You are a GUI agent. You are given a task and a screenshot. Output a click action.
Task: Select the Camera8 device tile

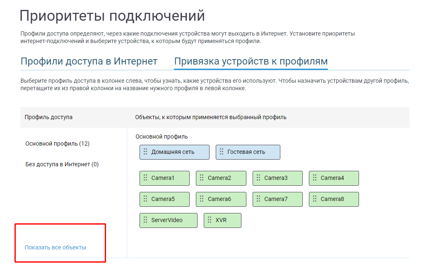coord(334,199)
